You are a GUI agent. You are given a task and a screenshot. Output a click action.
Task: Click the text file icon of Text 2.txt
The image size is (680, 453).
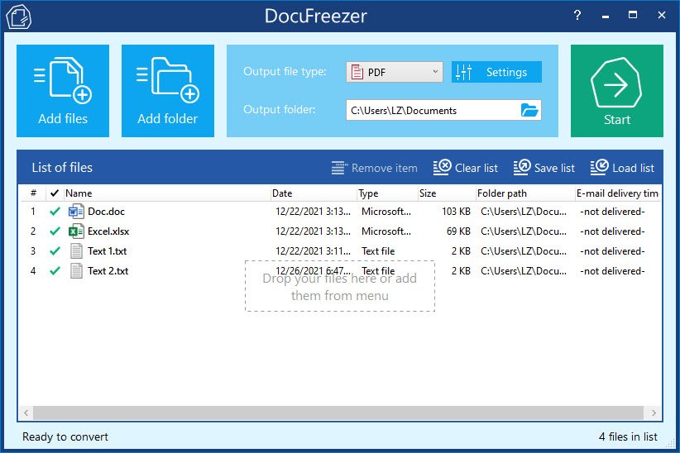click(x=76, y=271)
